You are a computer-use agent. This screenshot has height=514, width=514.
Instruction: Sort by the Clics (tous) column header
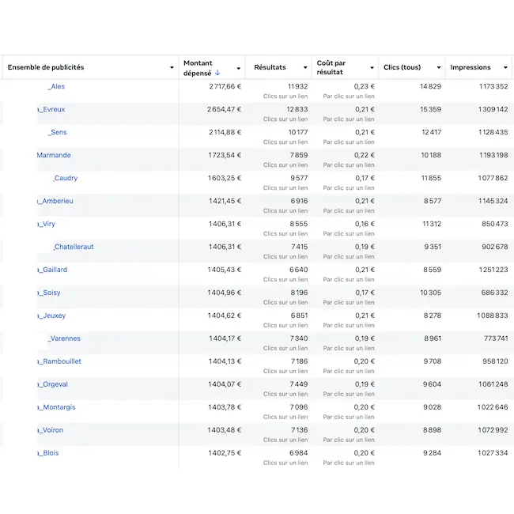[x=402, y=67]
